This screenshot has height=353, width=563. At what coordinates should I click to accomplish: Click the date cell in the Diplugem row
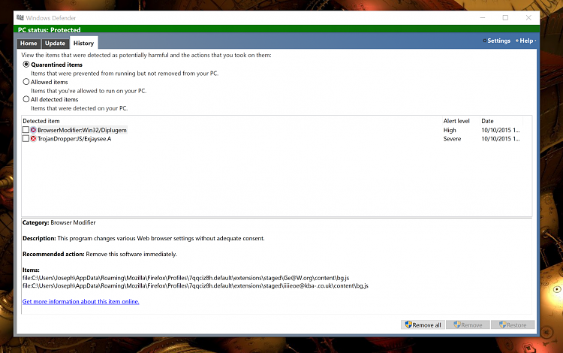501,130
